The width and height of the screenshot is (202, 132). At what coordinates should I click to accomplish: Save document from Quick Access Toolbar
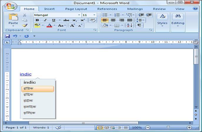click(7, 36)
